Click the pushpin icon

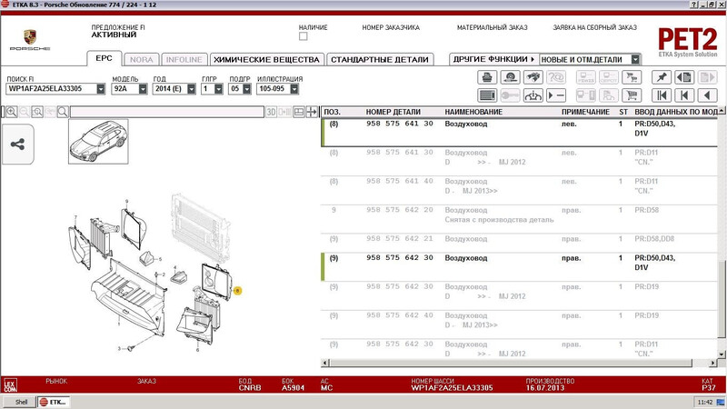(x=662, y=77)
